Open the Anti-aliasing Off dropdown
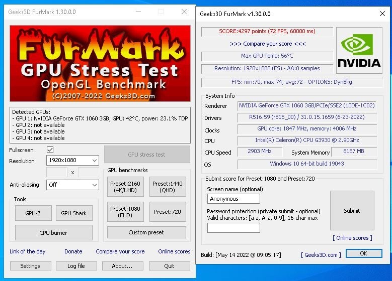Screen dimensions: 392x281 72,185
